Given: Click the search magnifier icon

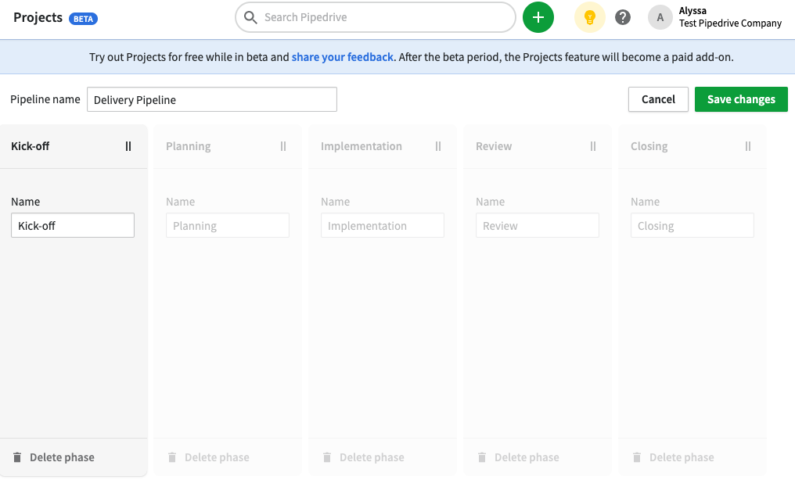Looking at the screenshot, I should pyautogui.click(x=250, y=17).
